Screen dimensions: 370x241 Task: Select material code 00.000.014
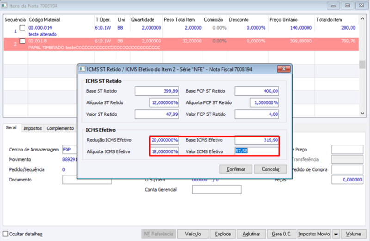(40, 28)
